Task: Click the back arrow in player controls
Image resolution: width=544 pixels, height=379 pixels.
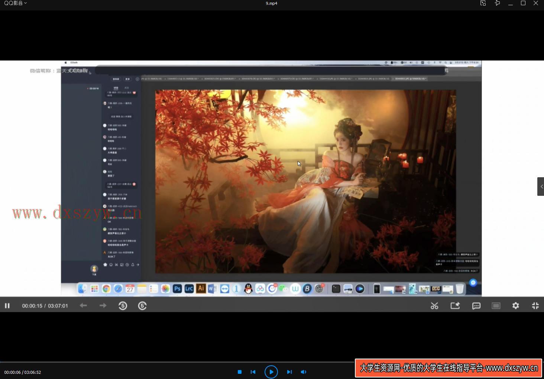Action: 83,305
